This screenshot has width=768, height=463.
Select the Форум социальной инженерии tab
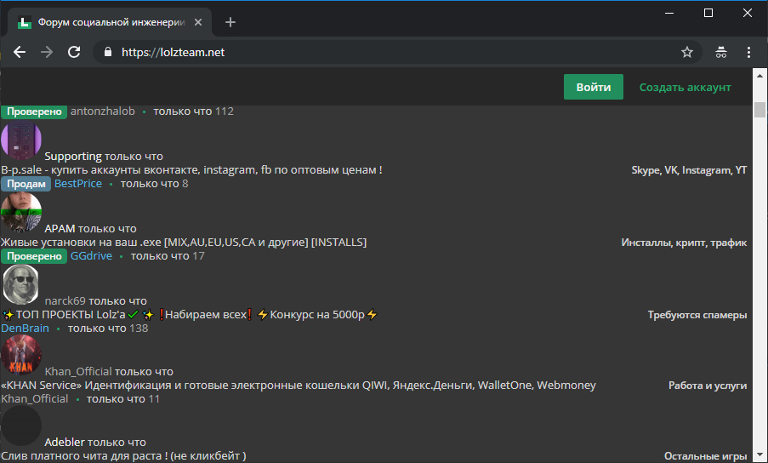(x=110, y=22)
